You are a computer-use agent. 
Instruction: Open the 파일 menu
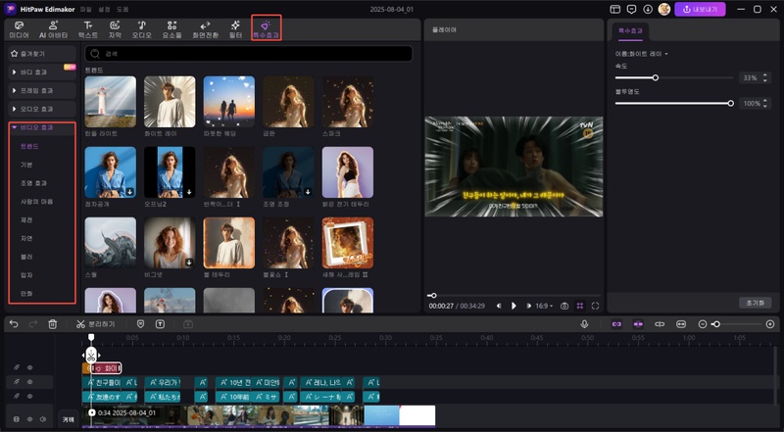[86, 9]
